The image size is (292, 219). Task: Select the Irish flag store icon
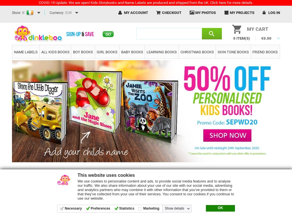click(30, 13)
